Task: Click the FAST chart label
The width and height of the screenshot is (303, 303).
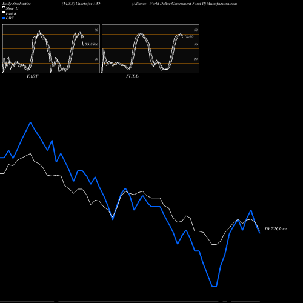Action: (x=32, y=76)
